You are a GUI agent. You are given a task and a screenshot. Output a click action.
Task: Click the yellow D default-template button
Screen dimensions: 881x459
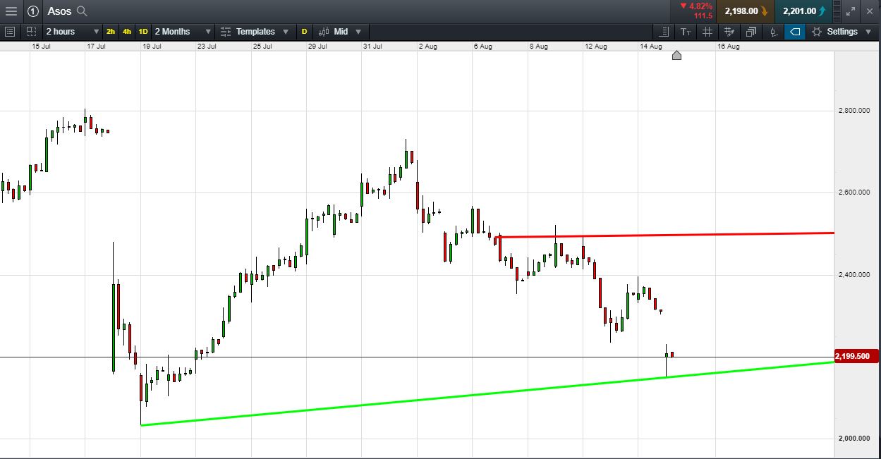click(304, 32)
